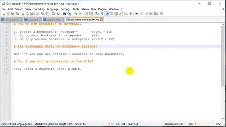
Task: Start macro recording red dot icon
Action: [137, 14]
